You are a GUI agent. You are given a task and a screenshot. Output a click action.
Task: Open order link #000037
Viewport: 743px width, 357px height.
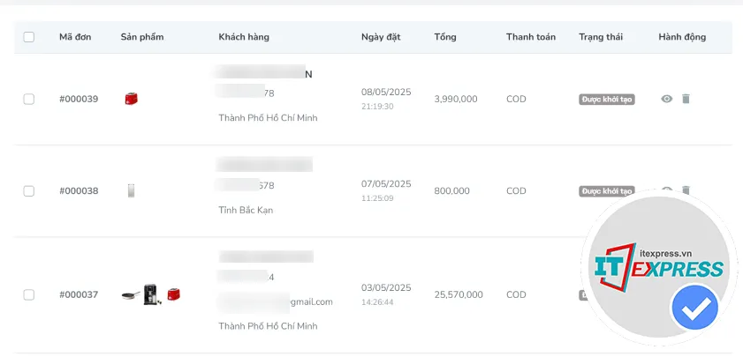[79, 294]
